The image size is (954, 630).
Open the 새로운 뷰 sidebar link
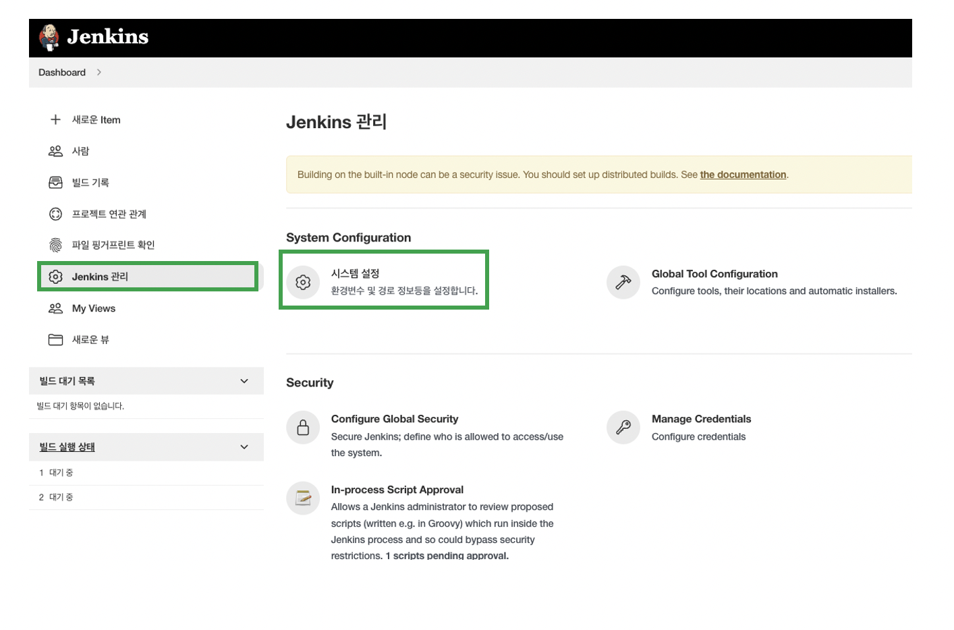point(90,339)
